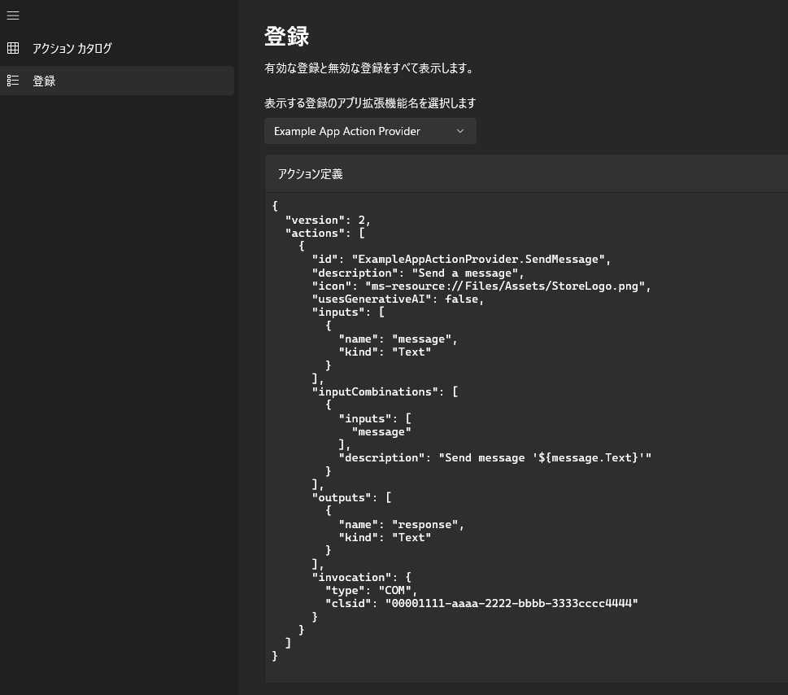
Task: Click the "version": 2 line in JSON
Action: [x=328, y=221]
